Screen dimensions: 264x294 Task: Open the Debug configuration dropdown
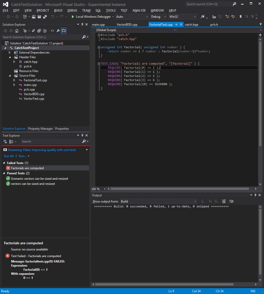(x=158, y=16)
